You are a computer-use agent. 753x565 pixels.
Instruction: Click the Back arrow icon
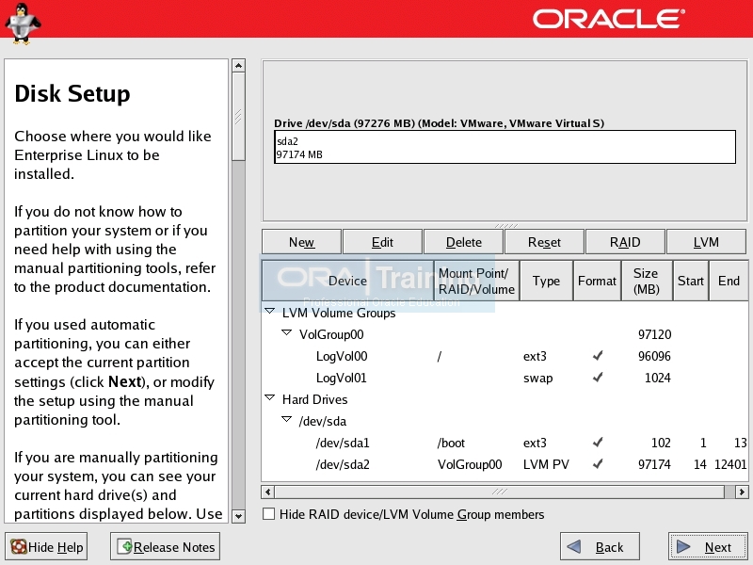click(574, 547)
